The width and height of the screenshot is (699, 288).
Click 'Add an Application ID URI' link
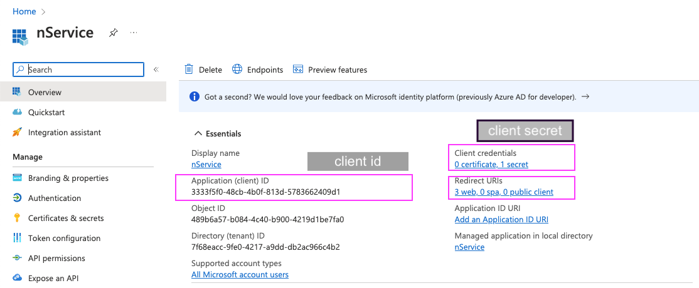point(501,220)
